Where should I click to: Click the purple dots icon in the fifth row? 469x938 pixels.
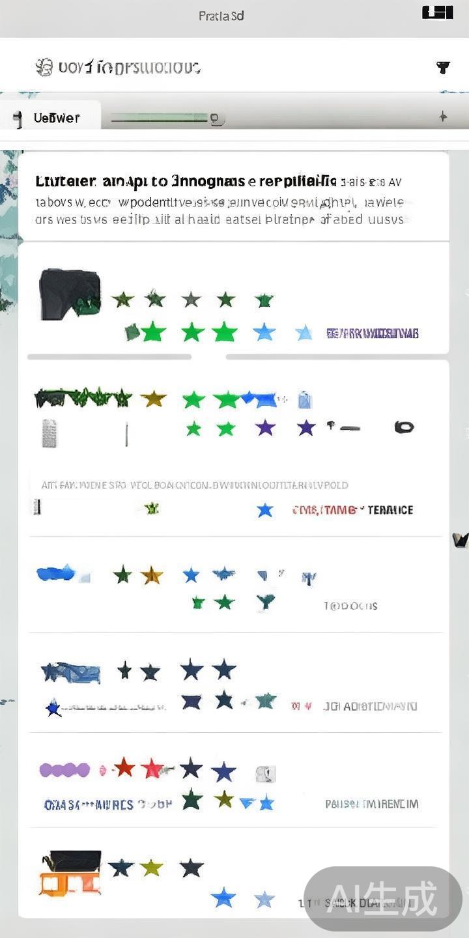click(x=64, y=770)
